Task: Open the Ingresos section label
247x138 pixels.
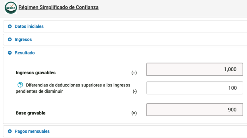Action: pos(23,40)
